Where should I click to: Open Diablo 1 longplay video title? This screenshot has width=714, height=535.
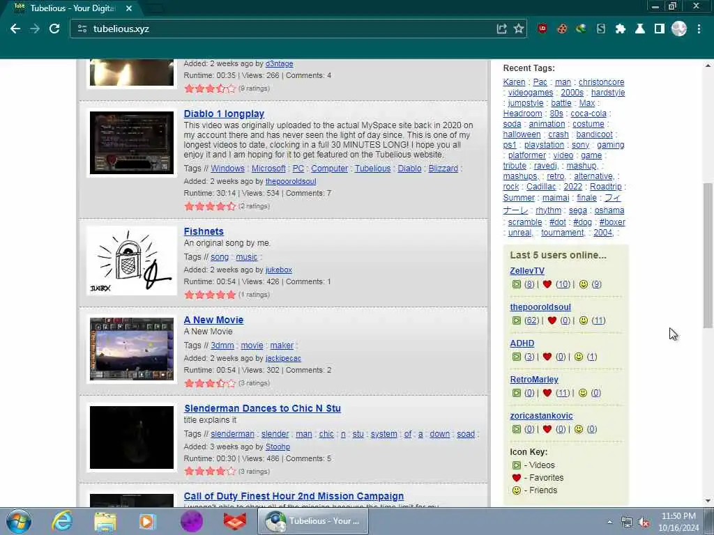[224, 114]
